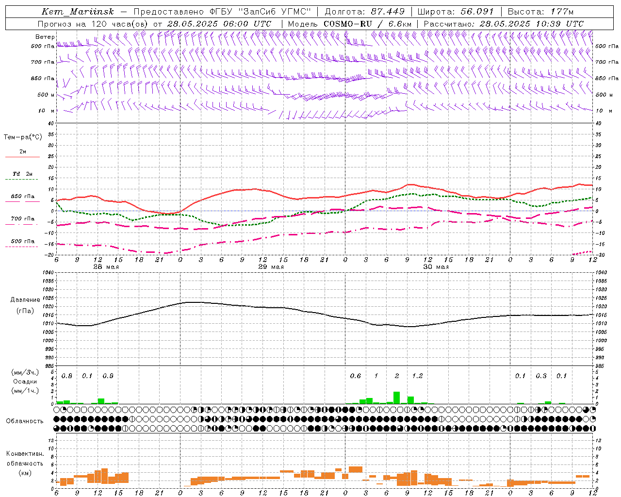Viewport: 621px width, 497px height.
Task: Click the 'Облачность' cloudiness label
Action: [x=25, y=421]
